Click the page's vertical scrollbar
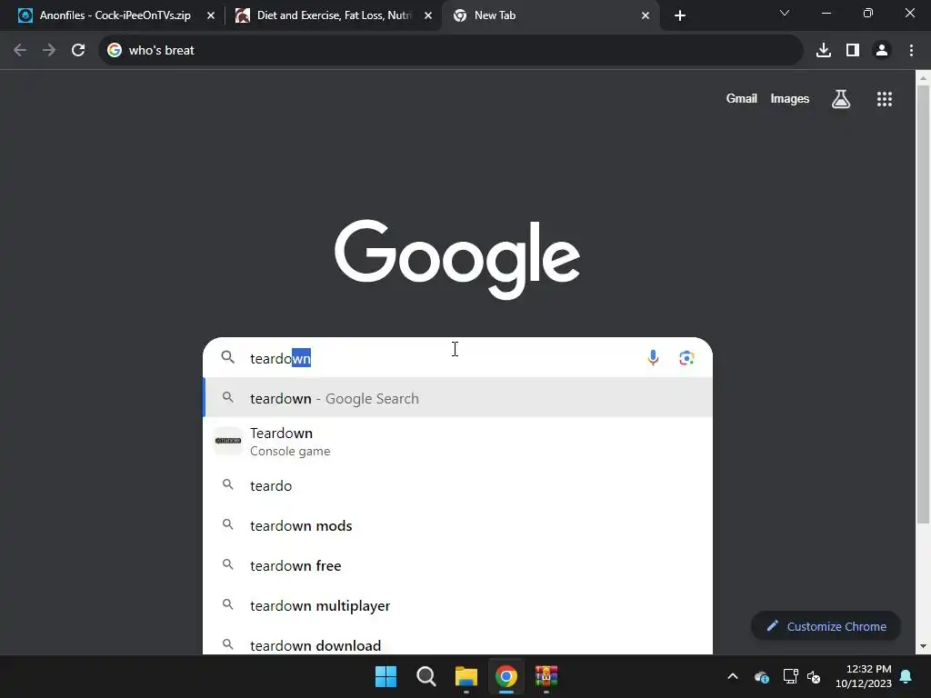Viewport: 931px width, 698px height. point(924,304)
